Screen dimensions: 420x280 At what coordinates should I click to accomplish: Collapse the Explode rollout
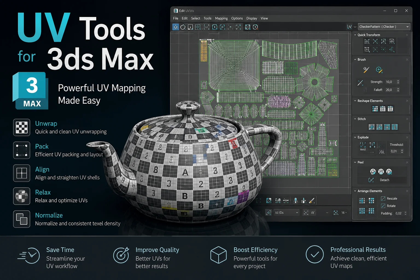coord(355,137)
